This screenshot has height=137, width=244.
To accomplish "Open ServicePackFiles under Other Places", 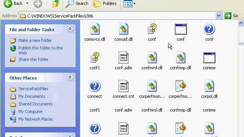I will (33, 89).
